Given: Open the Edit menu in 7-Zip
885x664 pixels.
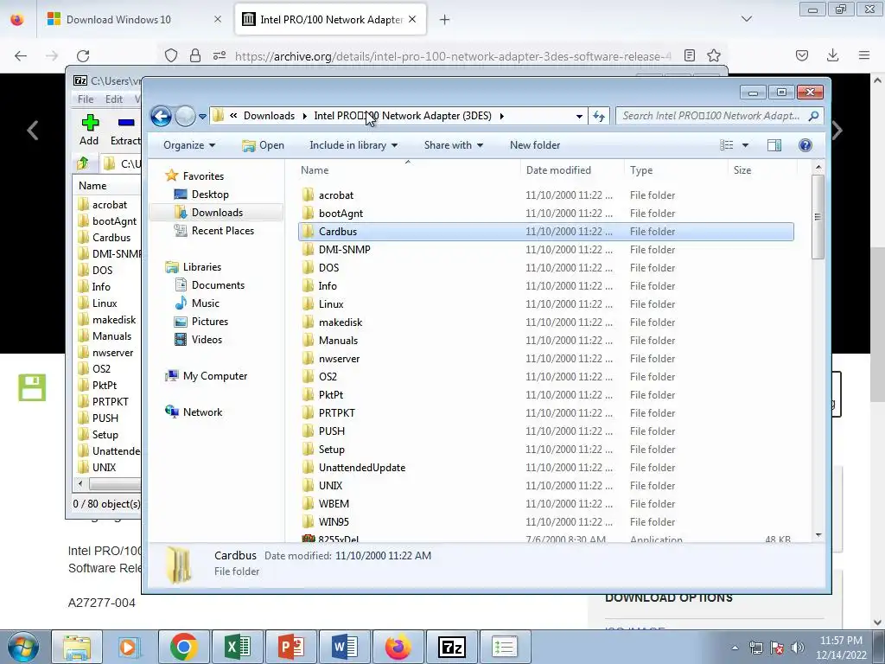Looking at the screenshot, I should click(x=113, y=99).
